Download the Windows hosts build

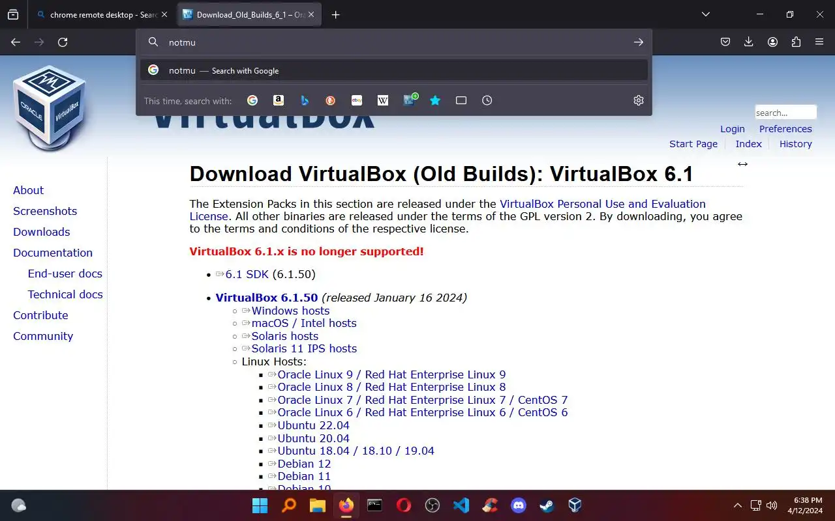point(290,311)
